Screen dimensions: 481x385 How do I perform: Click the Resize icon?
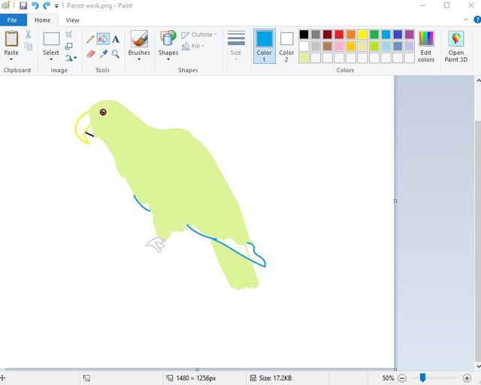pos(69,46)
